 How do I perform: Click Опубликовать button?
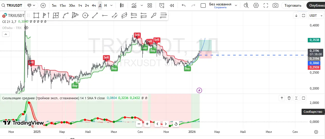coord(316,5)
